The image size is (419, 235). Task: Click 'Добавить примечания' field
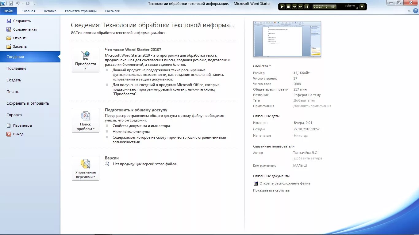click(312, 106)
